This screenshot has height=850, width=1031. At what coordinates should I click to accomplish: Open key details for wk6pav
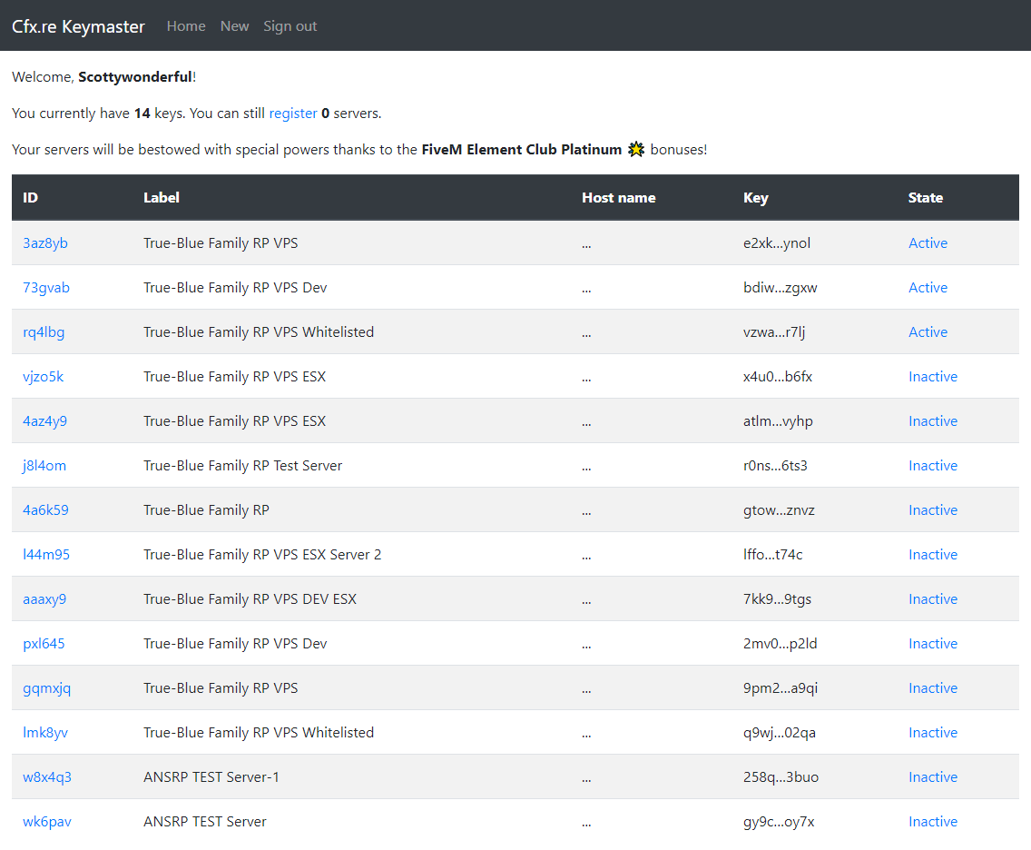pos(47,821)
